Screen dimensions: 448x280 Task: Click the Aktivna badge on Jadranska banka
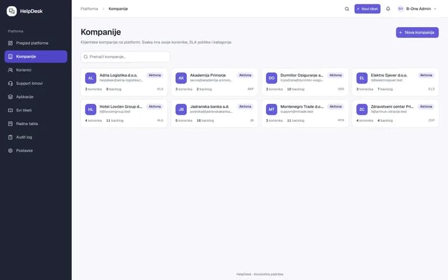pyautogui.click(x=245, y=107)
